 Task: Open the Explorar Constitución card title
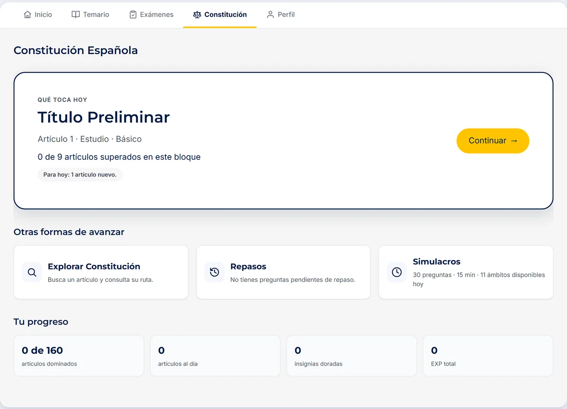tap(94, 266)
